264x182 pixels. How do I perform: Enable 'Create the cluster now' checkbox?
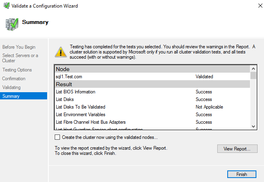click(58, 137)
